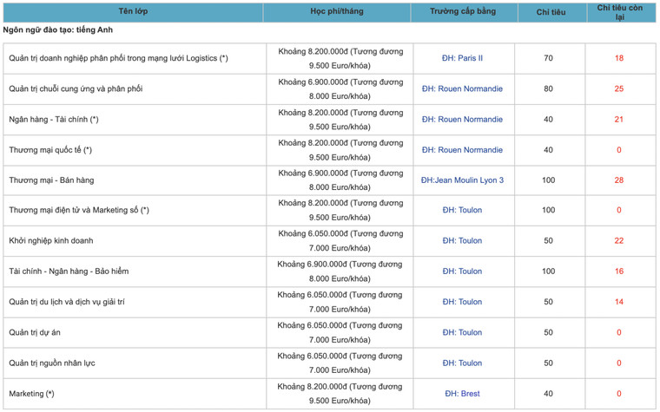
Task: Select the Thương mại - Bán hàng class name
Action: pos(51,180)
